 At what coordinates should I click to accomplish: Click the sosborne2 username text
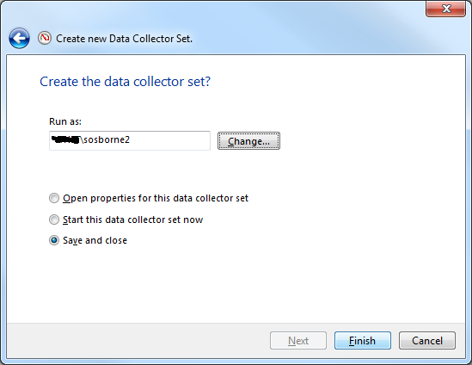pyautogui.click(x=107, y=139)
